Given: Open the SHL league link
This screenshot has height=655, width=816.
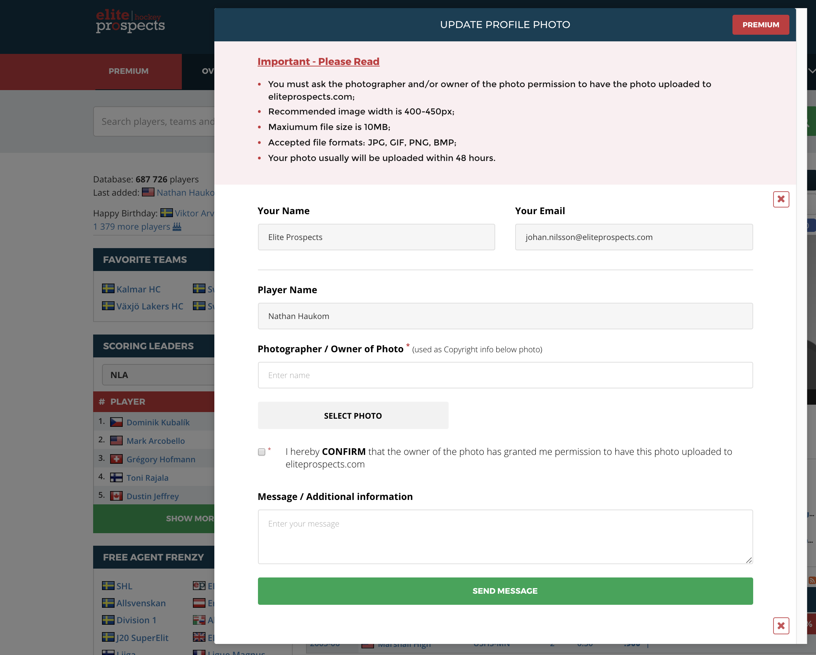Looking at the screenshot, I should [x=125, y=586].
